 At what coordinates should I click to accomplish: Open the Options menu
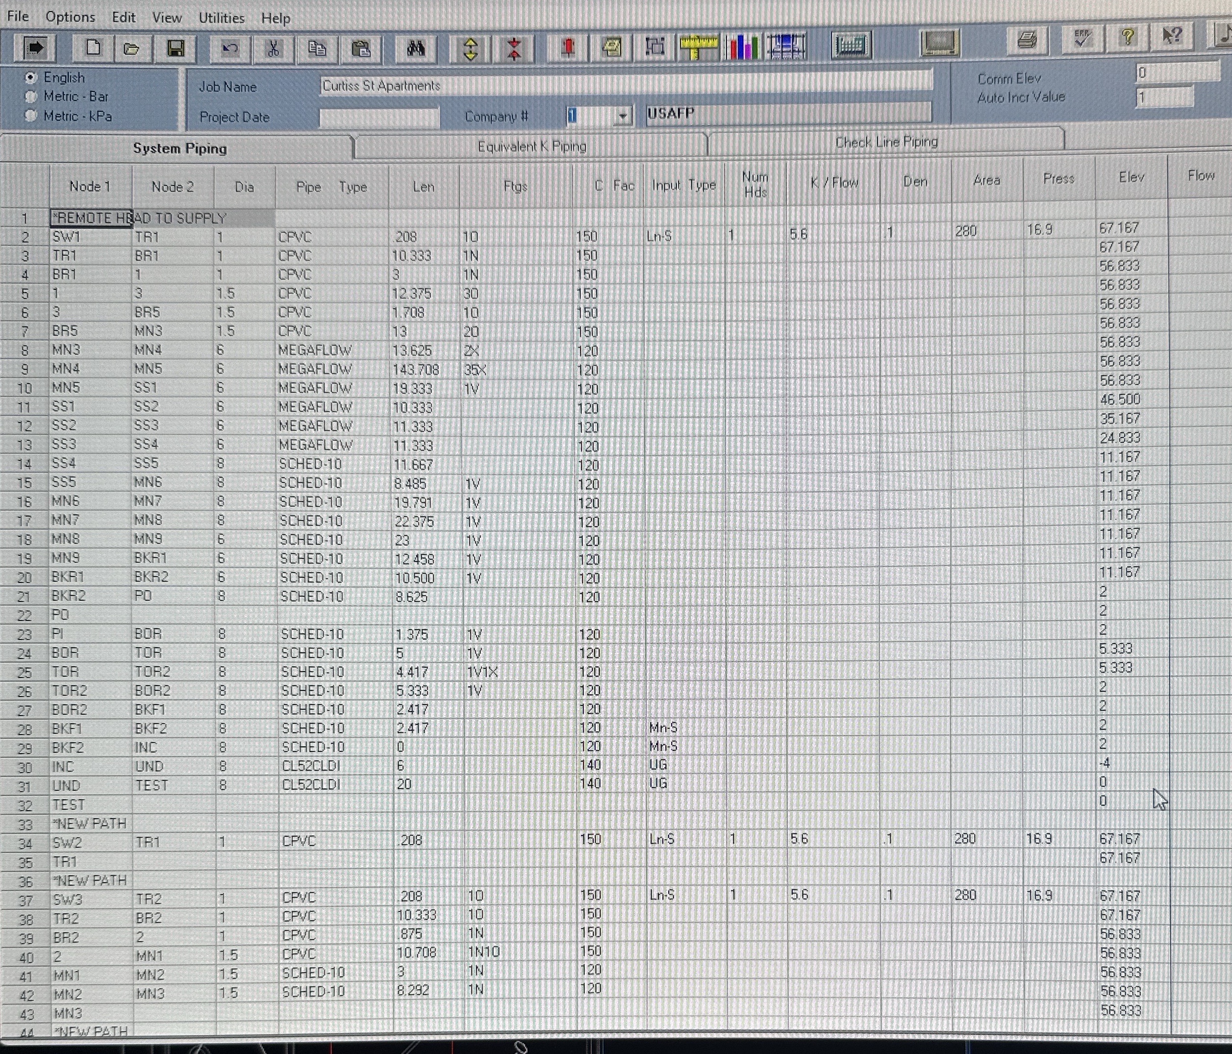70,17
